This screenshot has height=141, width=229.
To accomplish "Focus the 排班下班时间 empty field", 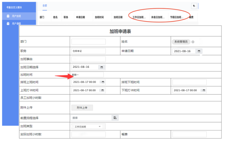I will [189, 82].
